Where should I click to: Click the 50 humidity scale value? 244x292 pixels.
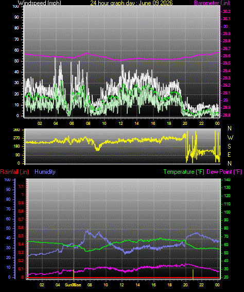coord(8,229)
